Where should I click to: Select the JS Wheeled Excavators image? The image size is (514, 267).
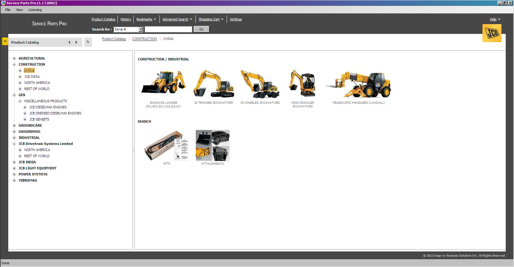pyautogui.click(x=260, y=84)
